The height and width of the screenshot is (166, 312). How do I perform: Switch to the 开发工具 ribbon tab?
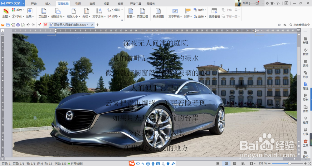[135, 3]
